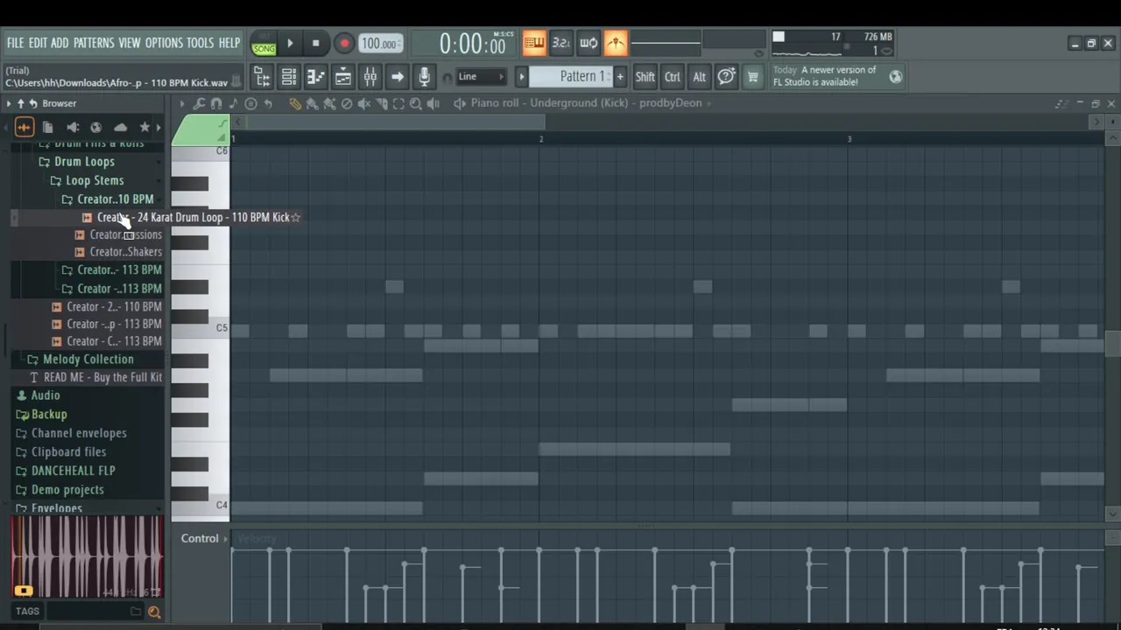Add a new pattern with plus button

coord(620,77)
